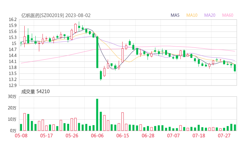Click the MA5 legend label
Viewport: 240px width, 143px height.
coord(175,15)
